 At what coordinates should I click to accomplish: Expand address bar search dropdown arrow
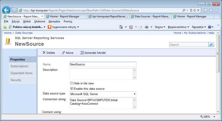point(187,10)
